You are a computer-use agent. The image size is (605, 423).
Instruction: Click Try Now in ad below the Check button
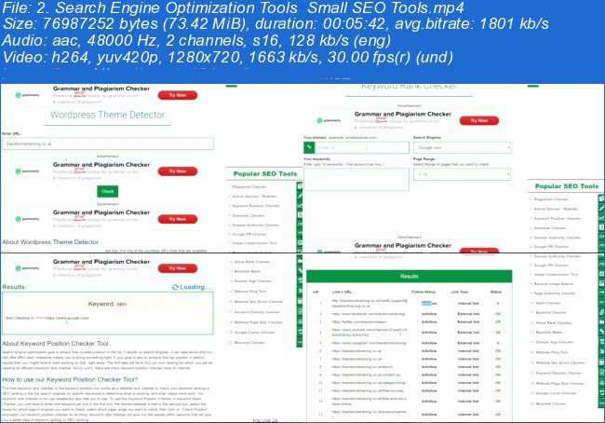178,219
